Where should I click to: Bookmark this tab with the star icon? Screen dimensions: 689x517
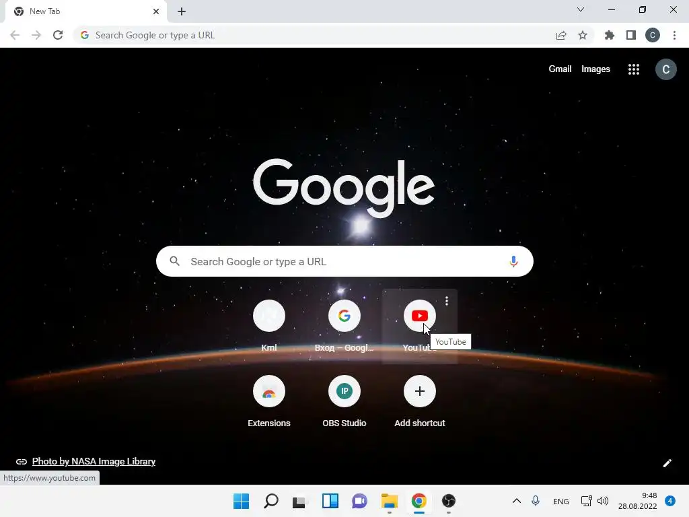click(583, 35)
